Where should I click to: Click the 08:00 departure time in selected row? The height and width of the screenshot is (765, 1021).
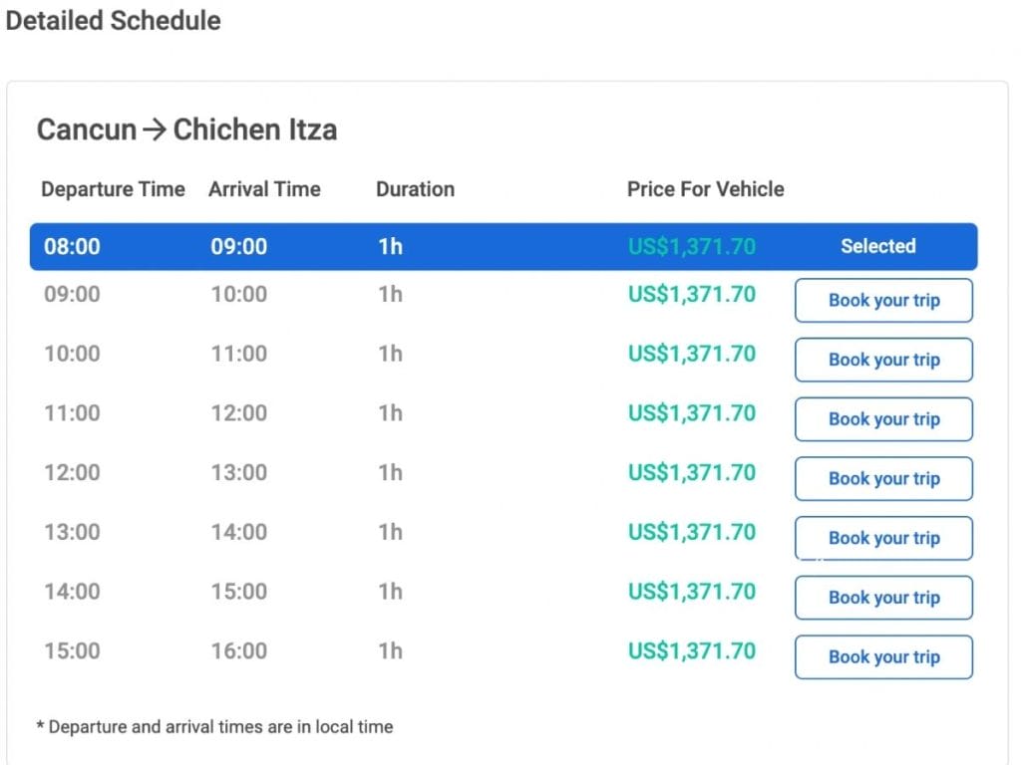click(72, 246)
